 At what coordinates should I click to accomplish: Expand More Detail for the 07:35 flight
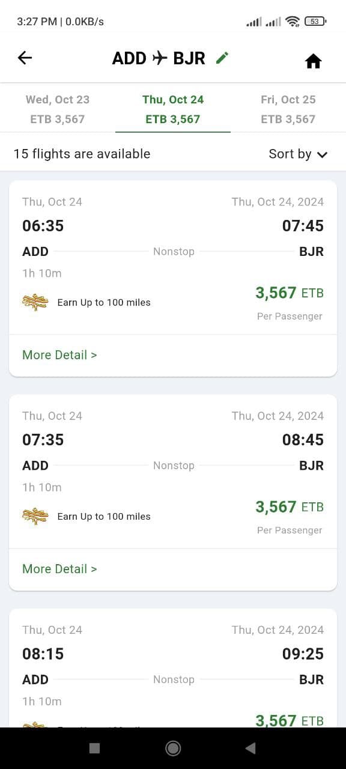[59, 569]
